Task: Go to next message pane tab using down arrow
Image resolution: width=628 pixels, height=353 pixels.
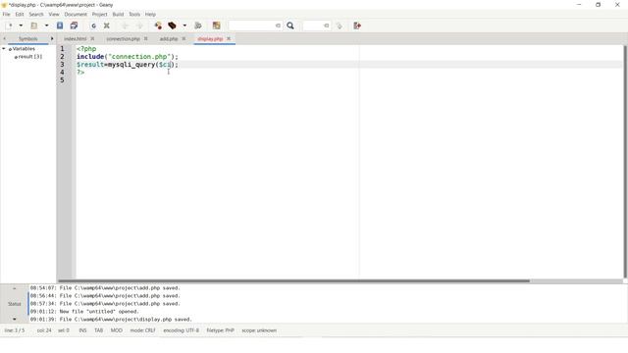Action: 15,319
